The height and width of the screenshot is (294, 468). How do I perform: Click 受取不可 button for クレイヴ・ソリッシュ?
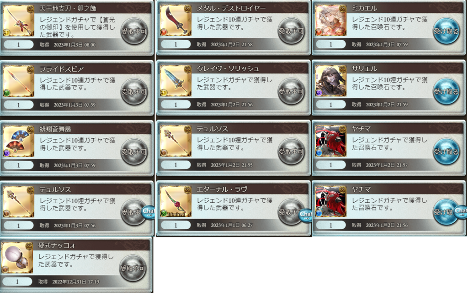(x=291, y=92)
